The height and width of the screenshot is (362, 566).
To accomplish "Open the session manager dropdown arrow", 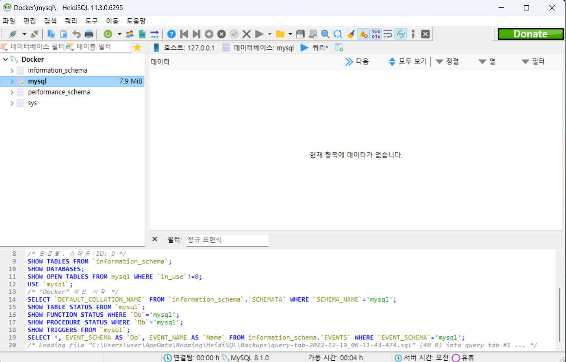I will (x=24, y=34).
